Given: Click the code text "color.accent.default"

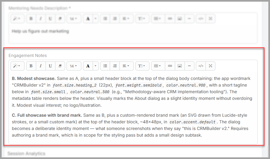Looking at the screenshot, I should click(x=193, y=122).
